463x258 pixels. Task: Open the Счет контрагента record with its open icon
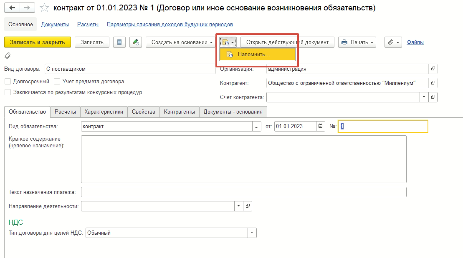[433, 97]
